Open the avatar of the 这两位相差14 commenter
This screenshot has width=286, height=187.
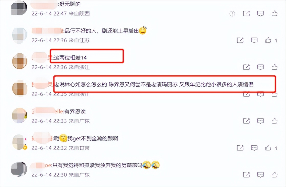(19, 61)
